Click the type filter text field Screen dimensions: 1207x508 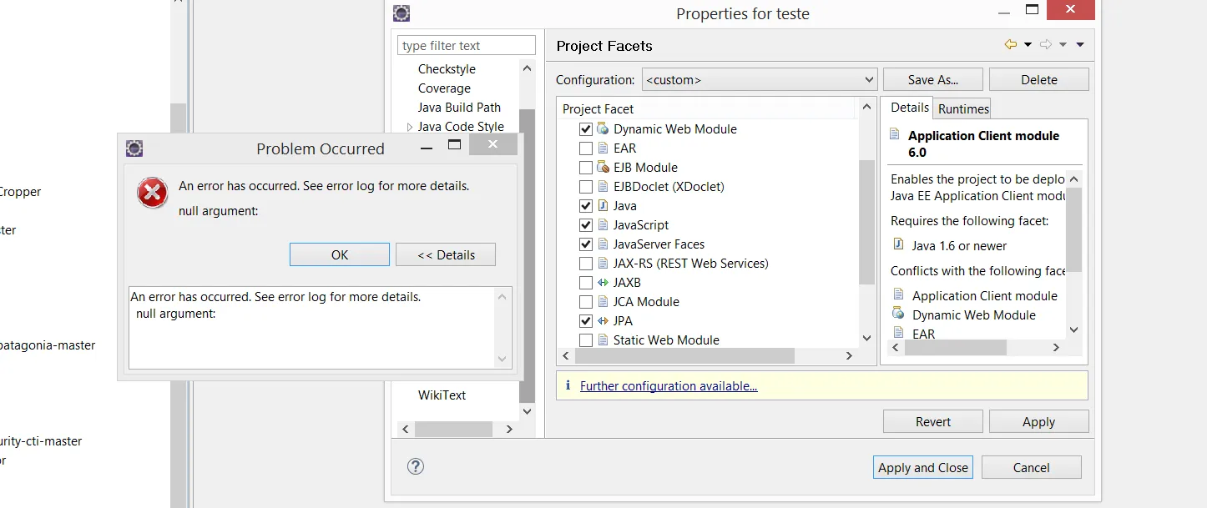point(466,46)
